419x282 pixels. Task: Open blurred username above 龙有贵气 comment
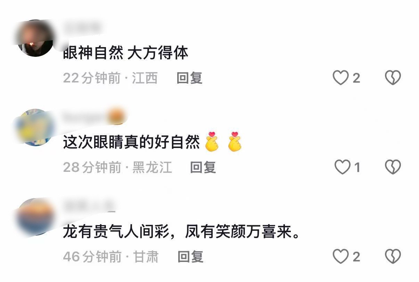(89, 206)
